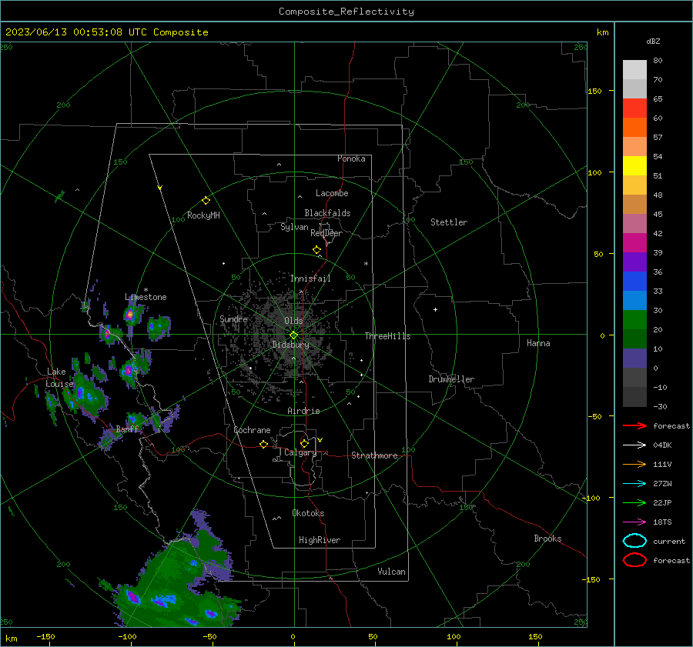Click the yellow radar-center diamond near Olds
Screen dimensions: 693x647
[294, 335]
